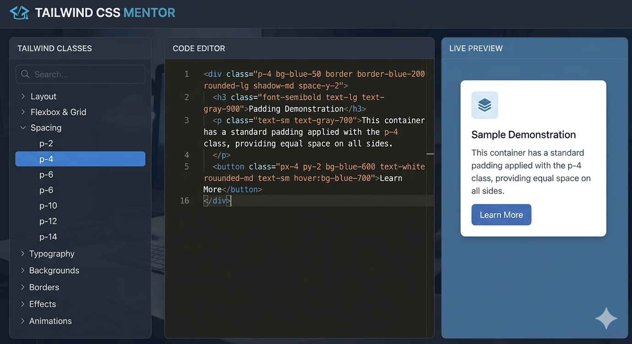
Task: Click the Tailwind Classes panel header
Action: [54, 48]
